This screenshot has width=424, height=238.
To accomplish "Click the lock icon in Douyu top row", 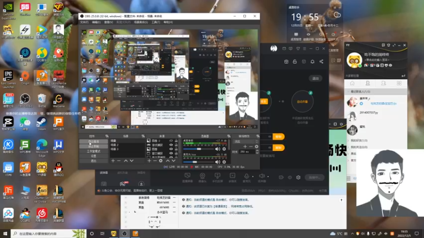I will coord(295,61).
